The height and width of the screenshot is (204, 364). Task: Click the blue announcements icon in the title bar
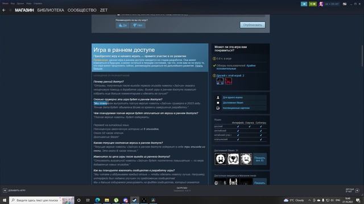[304, 4]
